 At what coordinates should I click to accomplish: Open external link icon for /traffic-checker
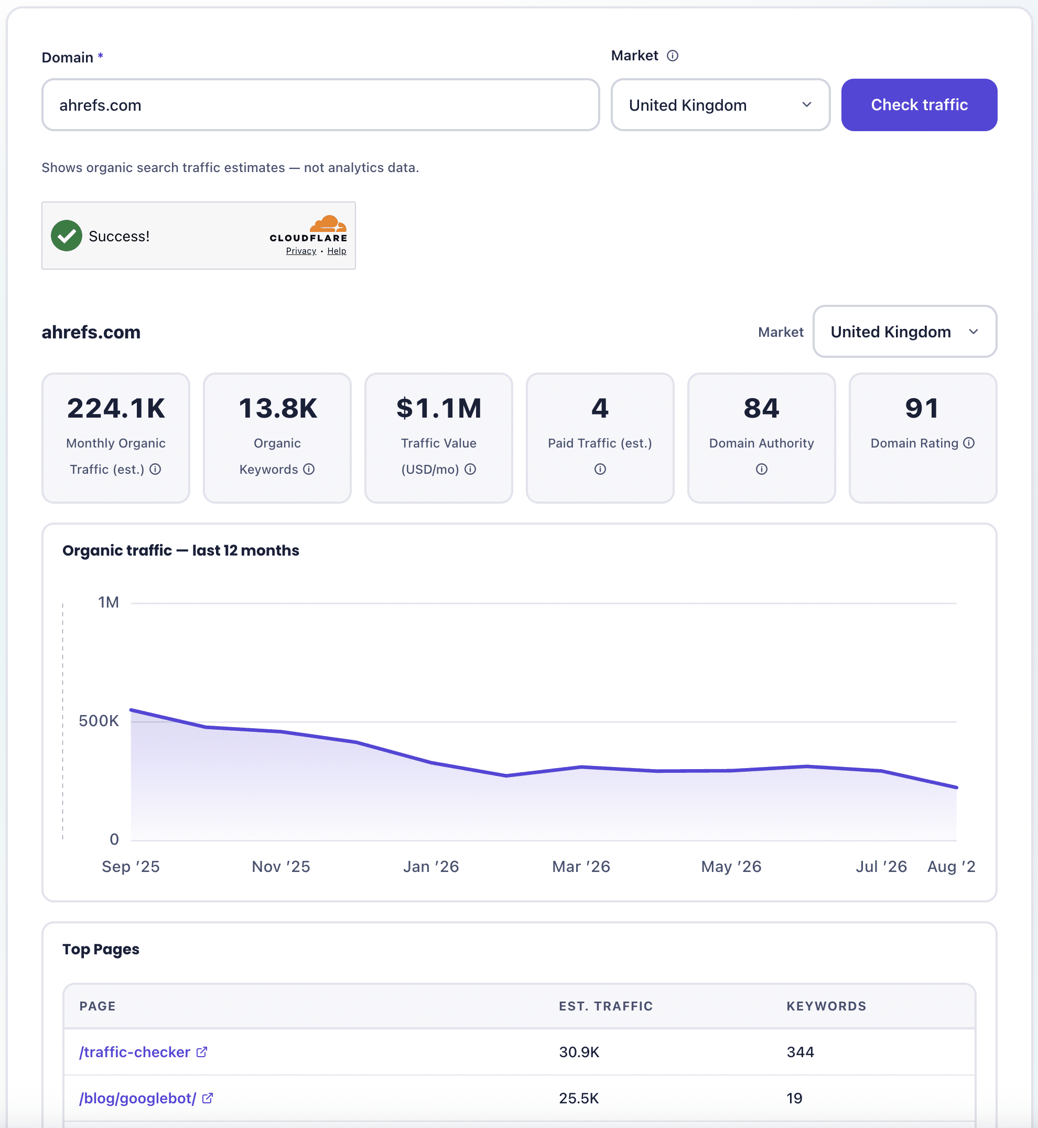[x=202, y=1051]
